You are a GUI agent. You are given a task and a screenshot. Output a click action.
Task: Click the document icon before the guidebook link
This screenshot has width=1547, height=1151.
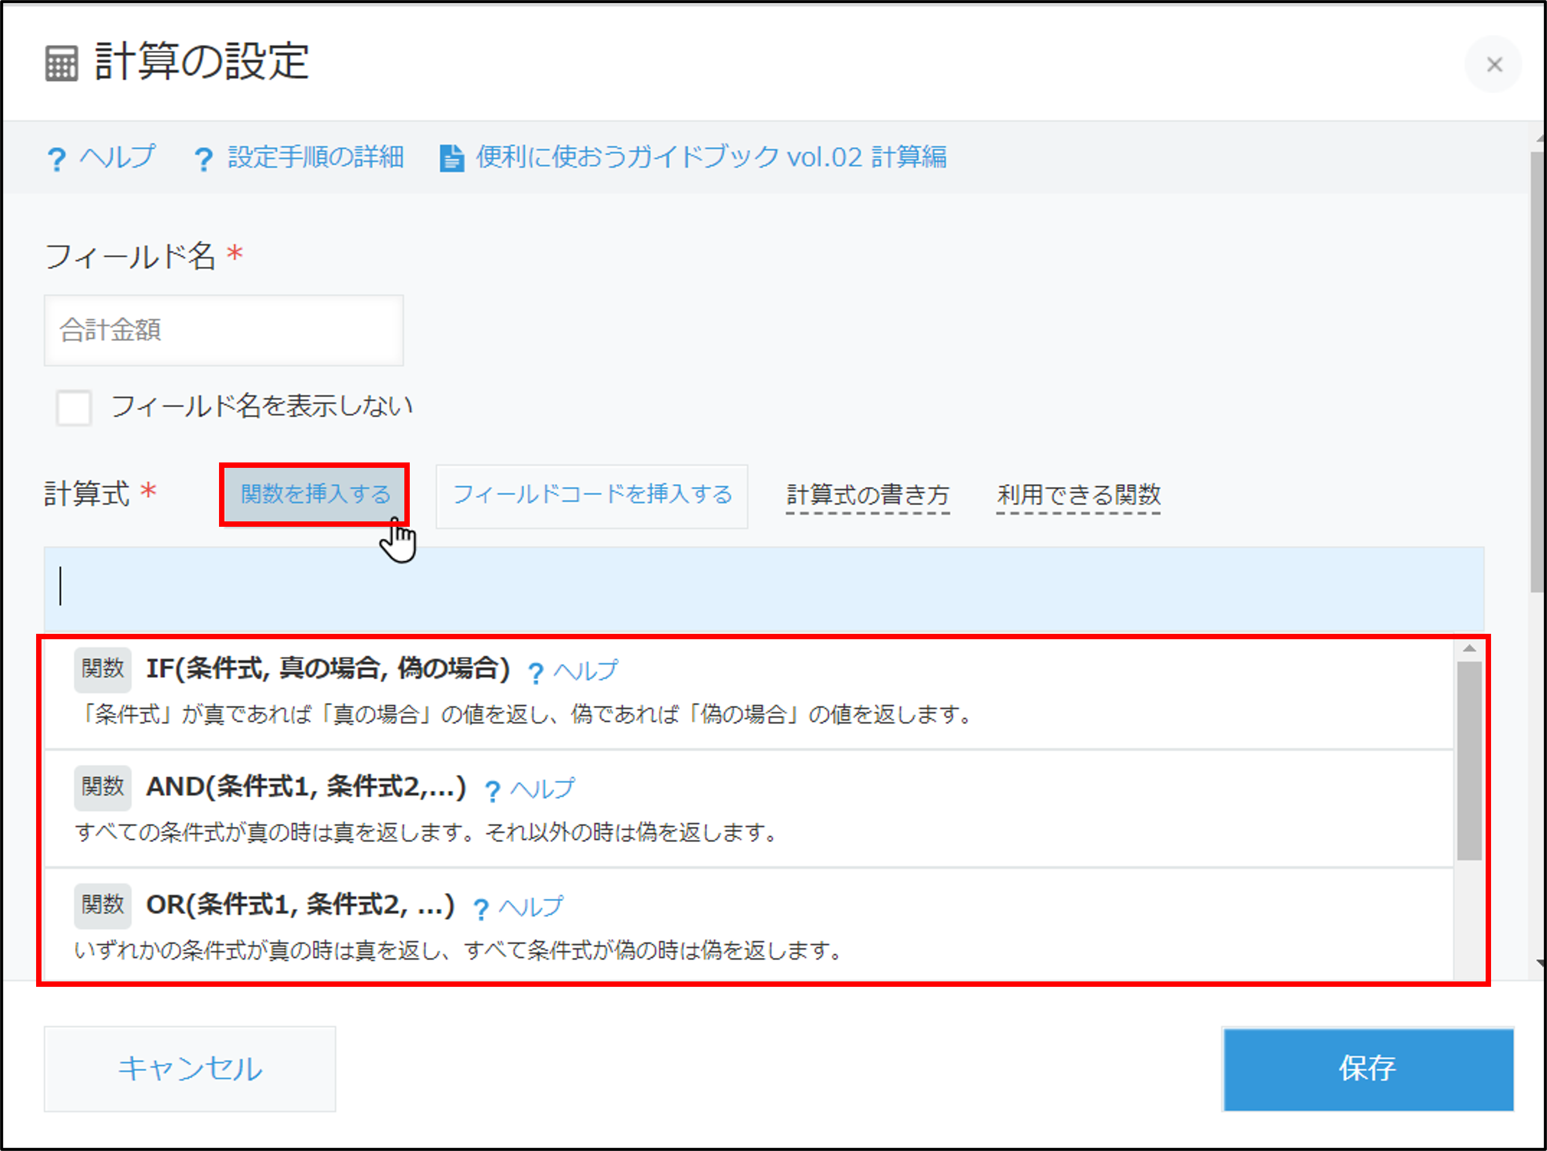click(453, 158)
